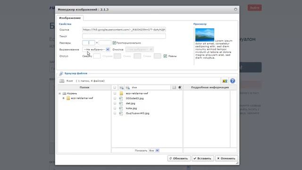Check the kota.jpg checkbox
Image resolution: width=302 pixels, height=170 pixels.
115,108
